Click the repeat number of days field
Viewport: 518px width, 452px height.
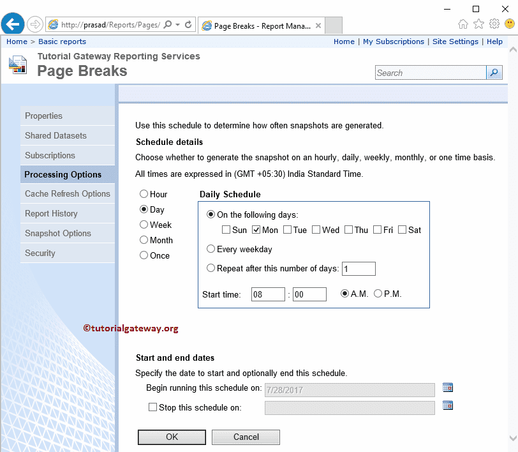pos(359,269)
